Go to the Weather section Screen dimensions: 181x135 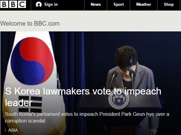click(x=143, y=5)
